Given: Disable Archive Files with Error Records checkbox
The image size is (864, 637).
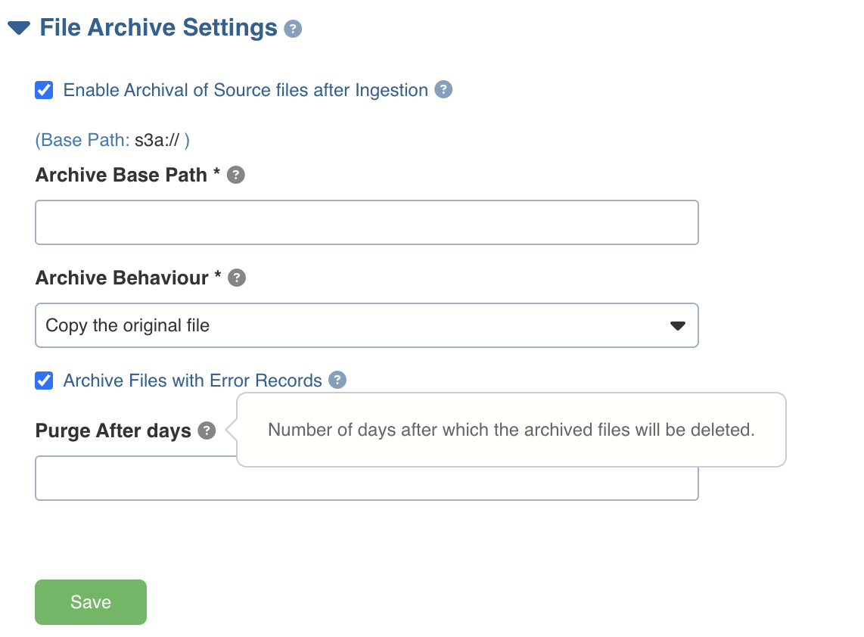Looking at the screenshot, I should pos(45,381).
